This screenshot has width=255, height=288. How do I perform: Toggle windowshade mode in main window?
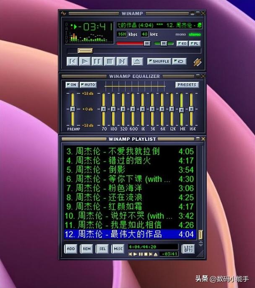point(198,13)
